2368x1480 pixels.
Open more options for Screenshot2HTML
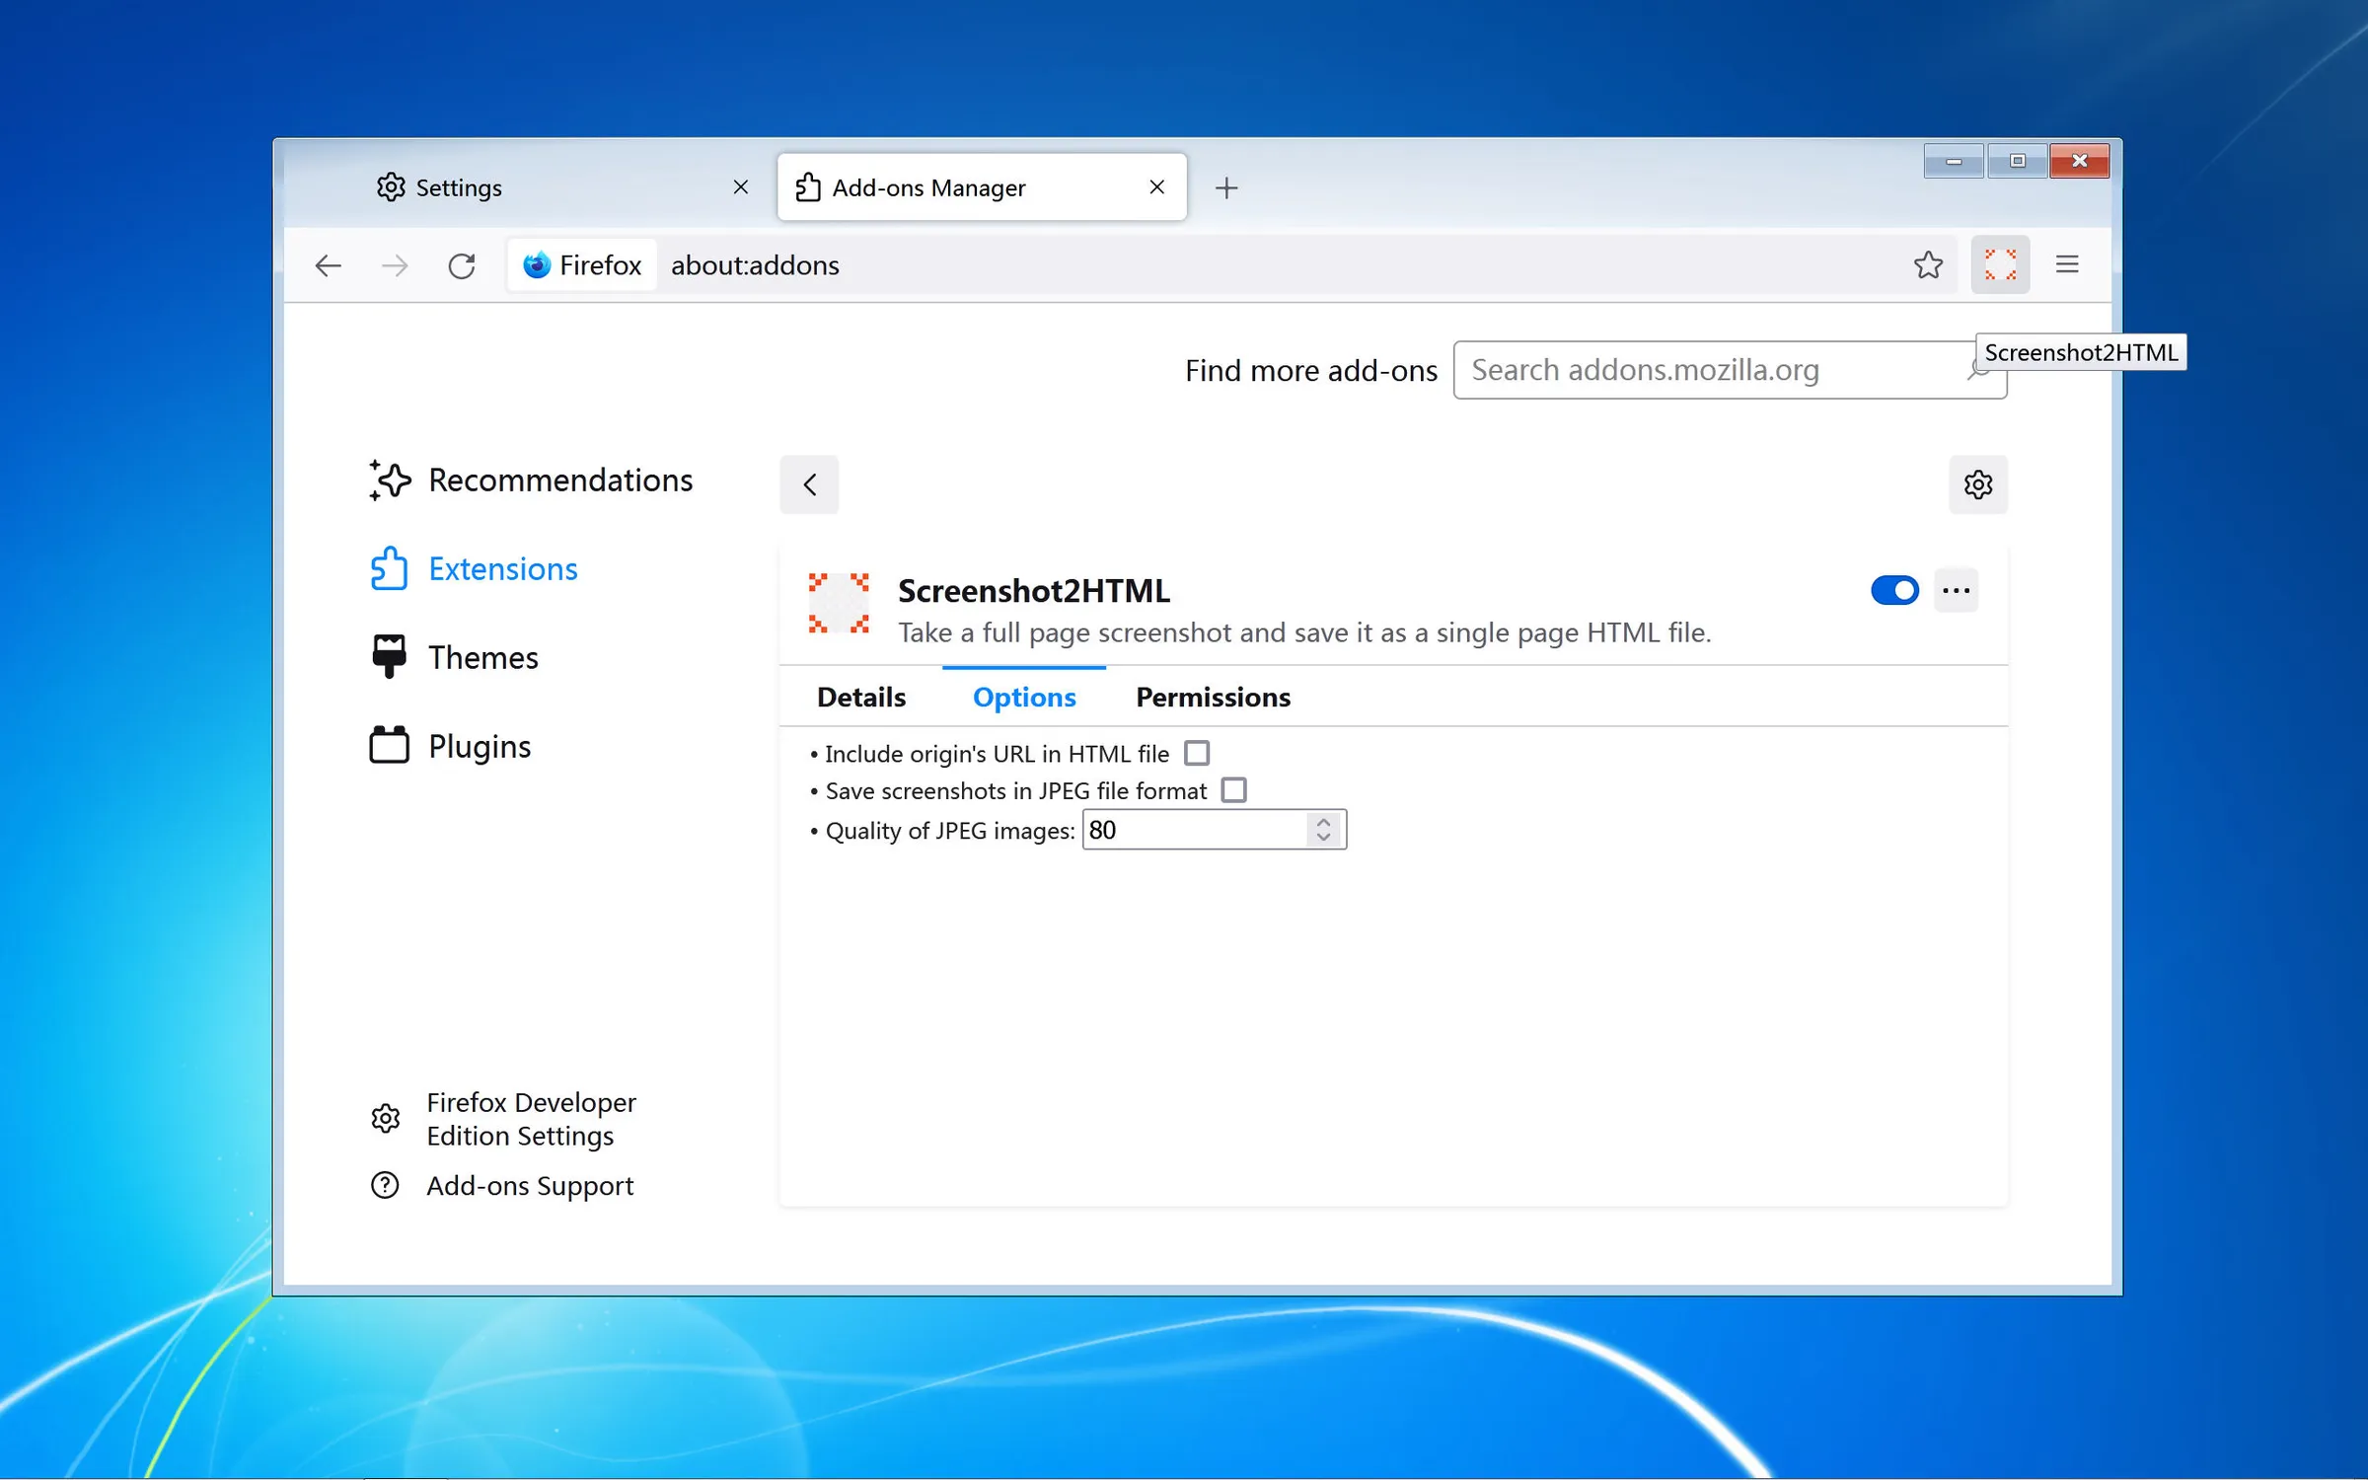[x=1956, y=590]
